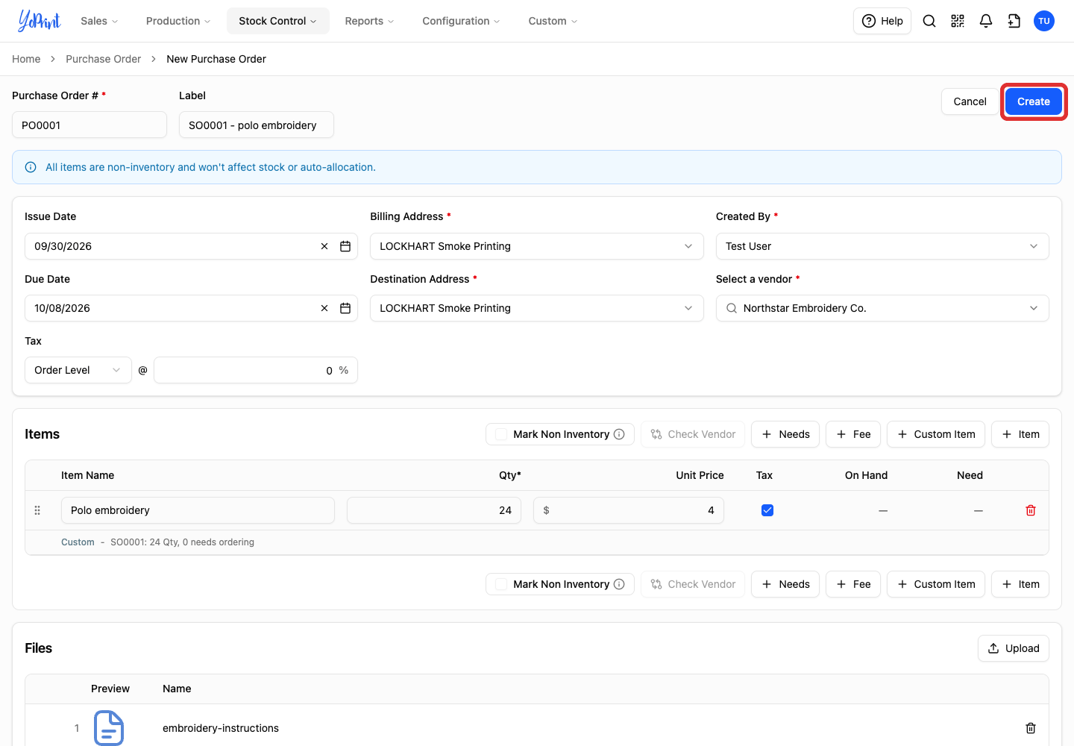Viewport: 1074px width, 746px height.
Task: Open the Due Date calendar picker icon
Action: point(345,308)
